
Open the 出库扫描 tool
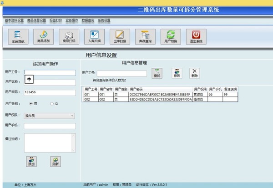[x=120, y=36]
